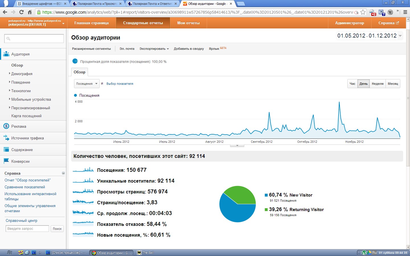Bookmark page using the star icon

tap(363, 12)
